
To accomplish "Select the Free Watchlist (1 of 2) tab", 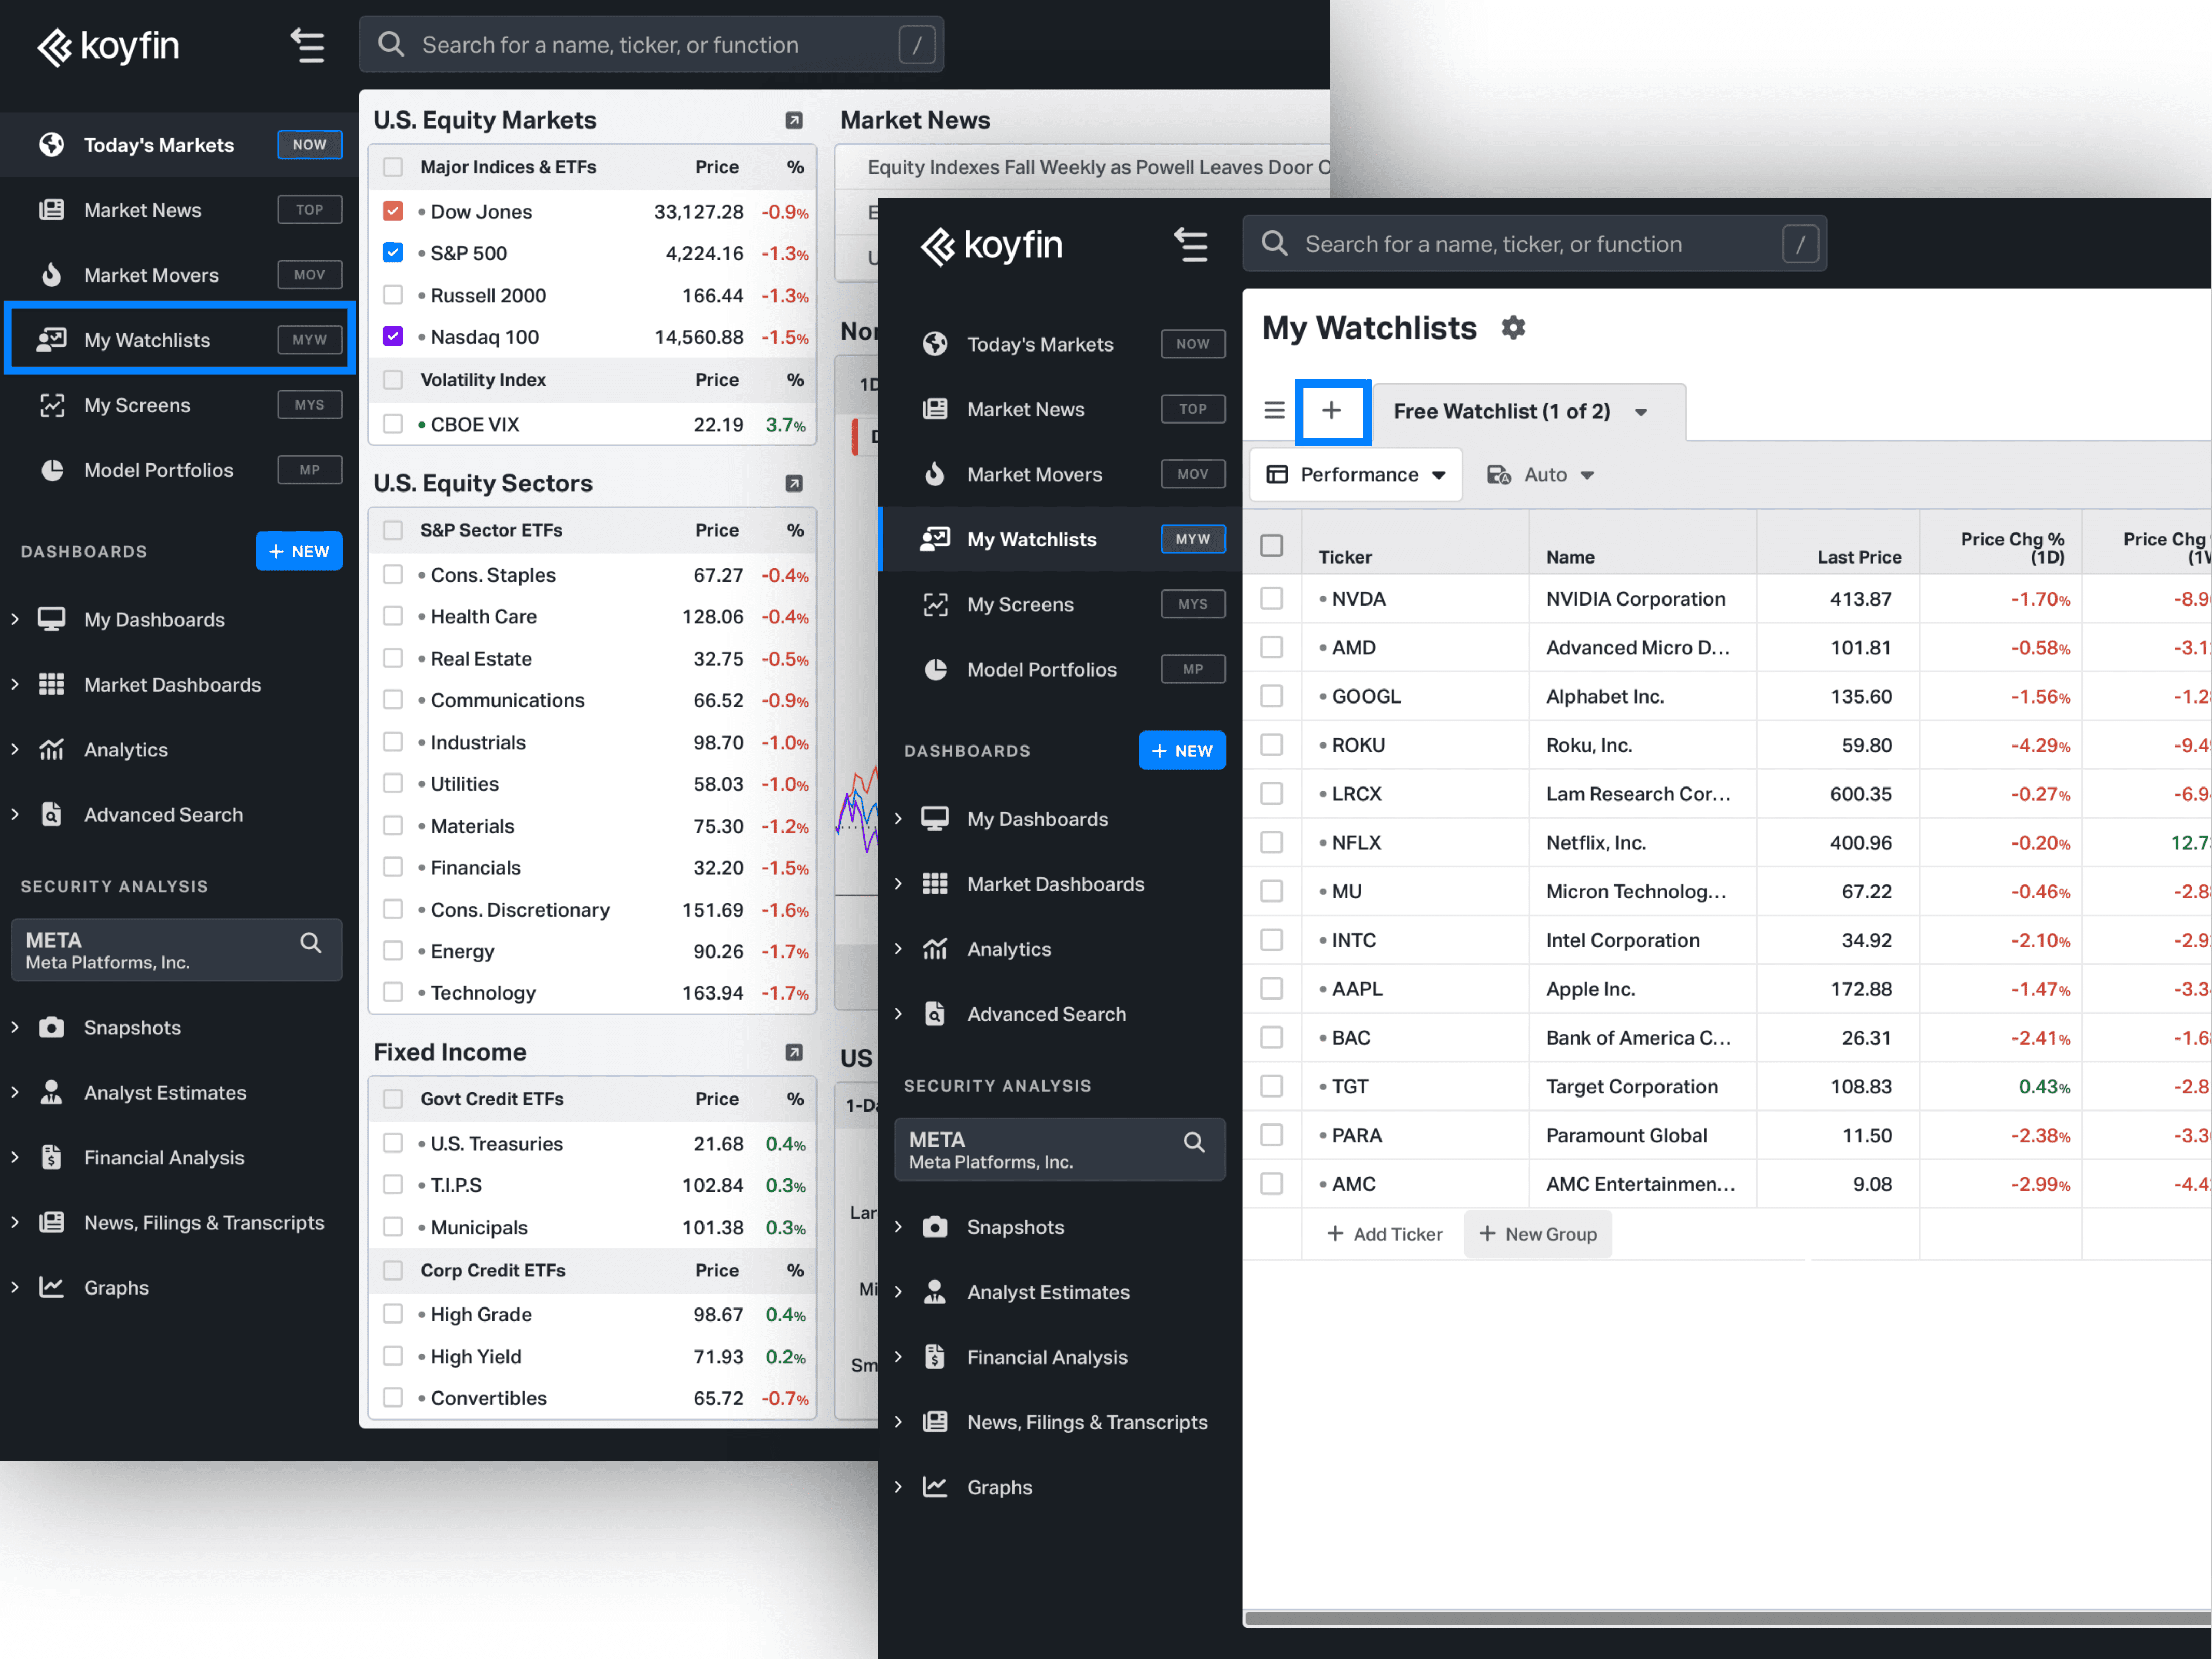I will [x=1501, y=411].
